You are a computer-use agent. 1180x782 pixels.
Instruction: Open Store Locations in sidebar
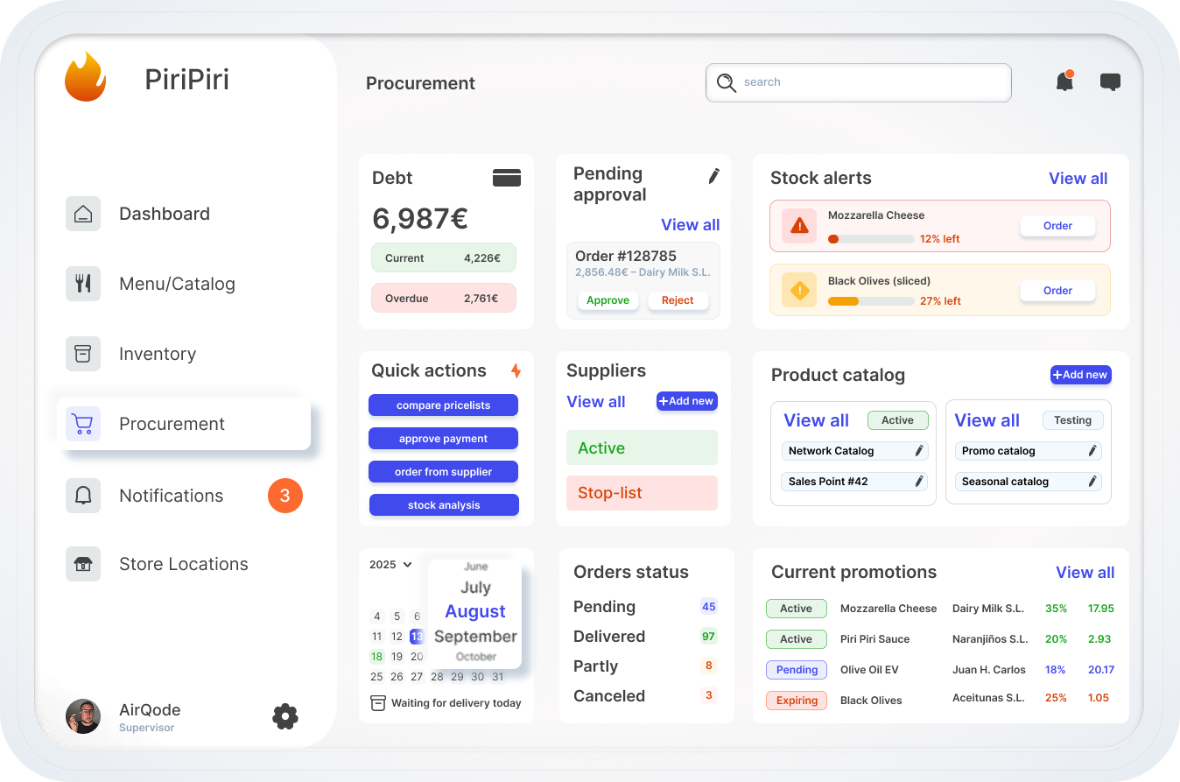[x=183, y=564]
